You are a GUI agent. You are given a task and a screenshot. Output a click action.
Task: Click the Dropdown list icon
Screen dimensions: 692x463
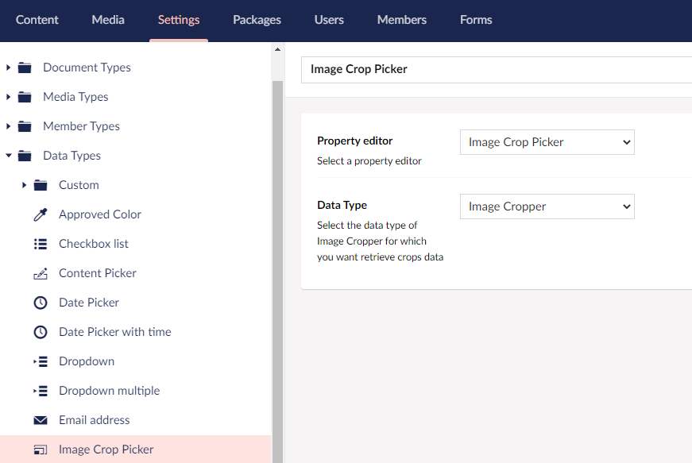click(x=41, y=361)
